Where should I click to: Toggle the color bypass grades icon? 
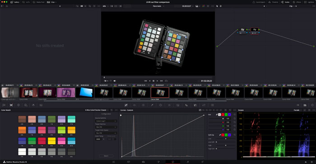coord(203,6)
